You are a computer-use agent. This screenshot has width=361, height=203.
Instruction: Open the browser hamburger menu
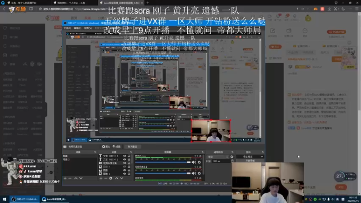356,9
